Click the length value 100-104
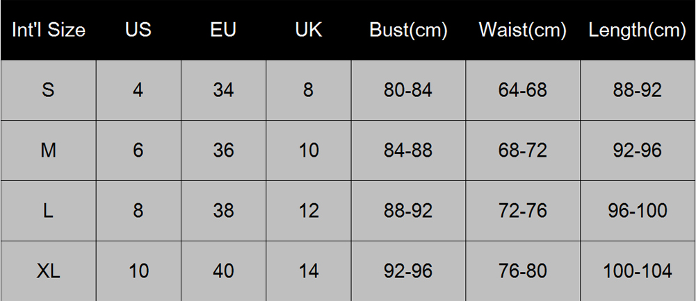696x301 pixels. [x=638, y=271]
